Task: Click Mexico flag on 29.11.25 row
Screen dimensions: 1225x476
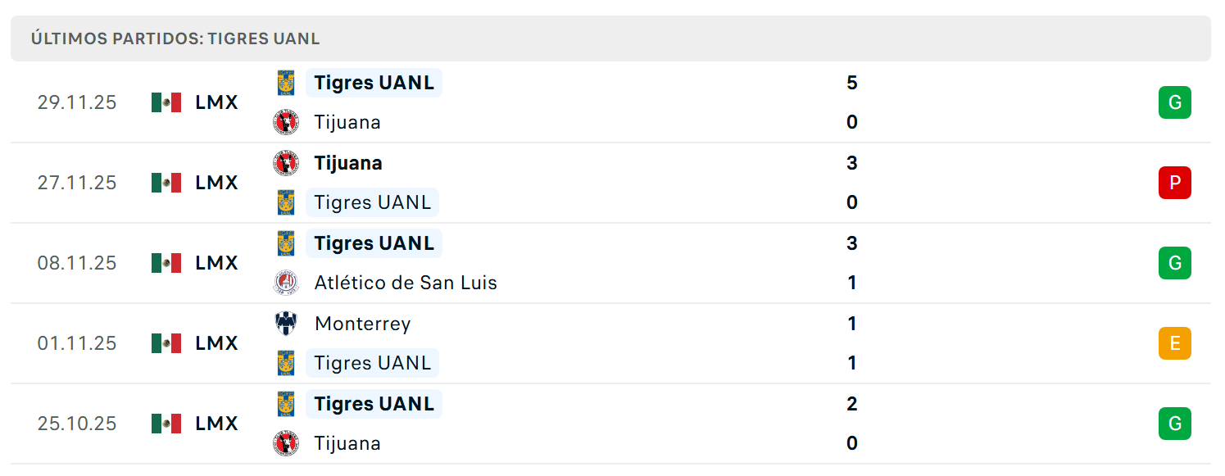Action: tap(166, 102)
